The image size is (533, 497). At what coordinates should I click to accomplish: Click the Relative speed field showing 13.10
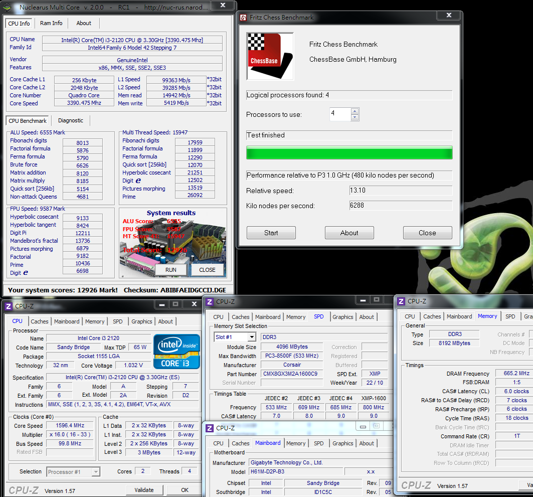tap(401, 191)
